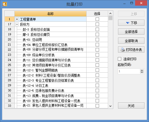Select checkbox for 表-01 总说明
This screenshot has height=122, width=149.
coord(97,40)
